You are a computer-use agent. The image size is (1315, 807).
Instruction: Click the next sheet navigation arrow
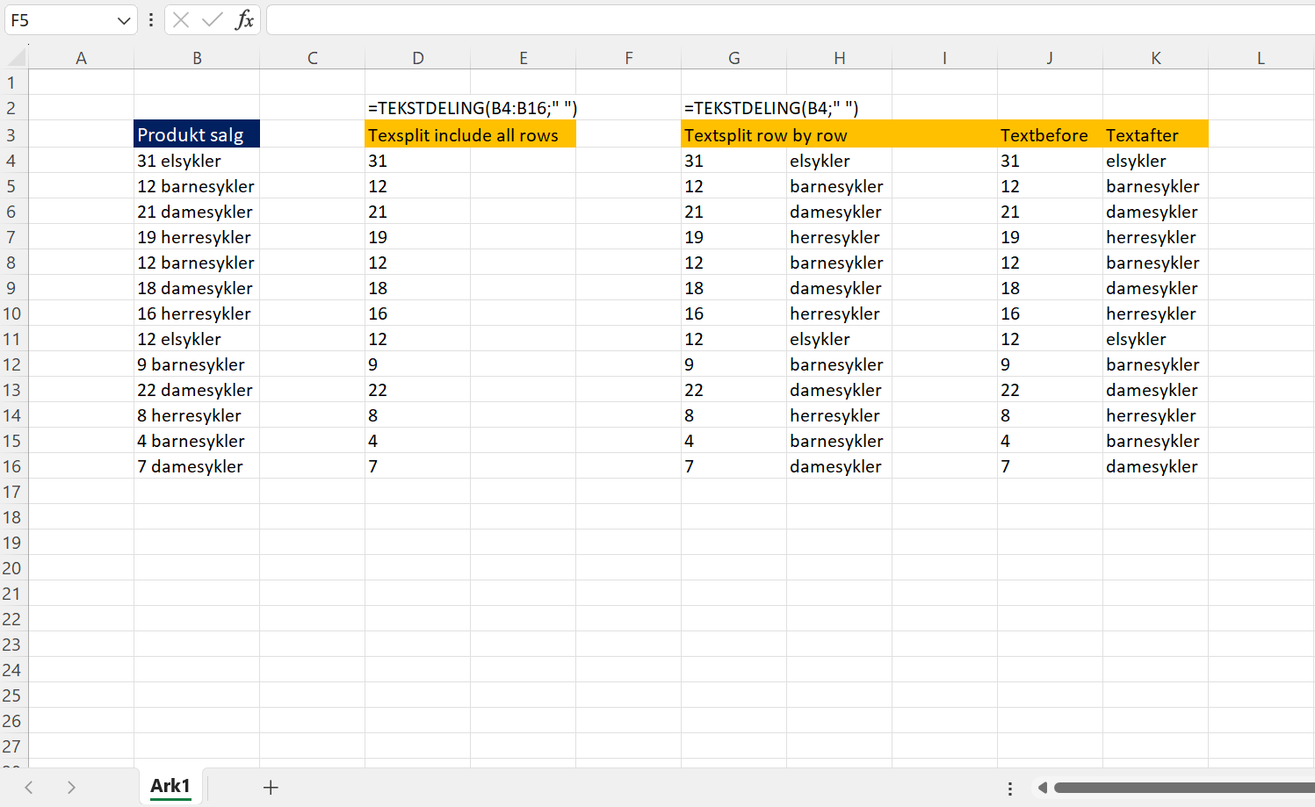pyautogui.click(x=71, y=788)
